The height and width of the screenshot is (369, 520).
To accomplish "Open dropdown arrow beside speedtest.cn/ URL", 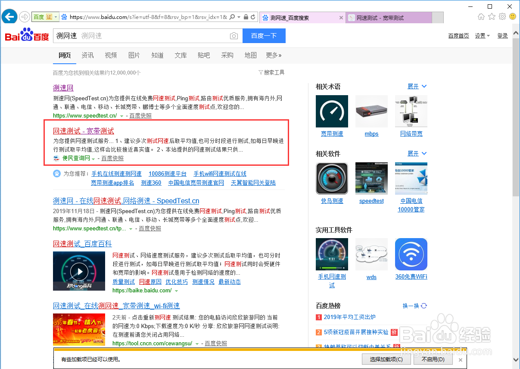I will pyautogui.click(x=121, y=116).
